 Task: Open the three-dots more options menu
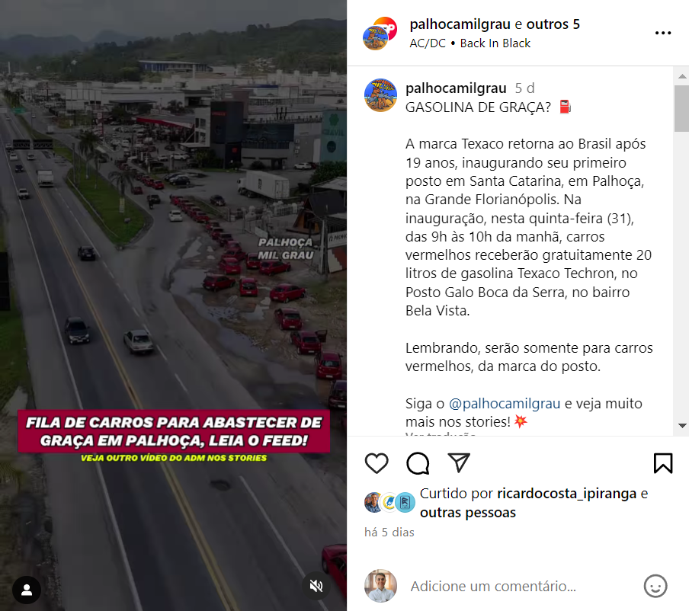tap(662, 33)
